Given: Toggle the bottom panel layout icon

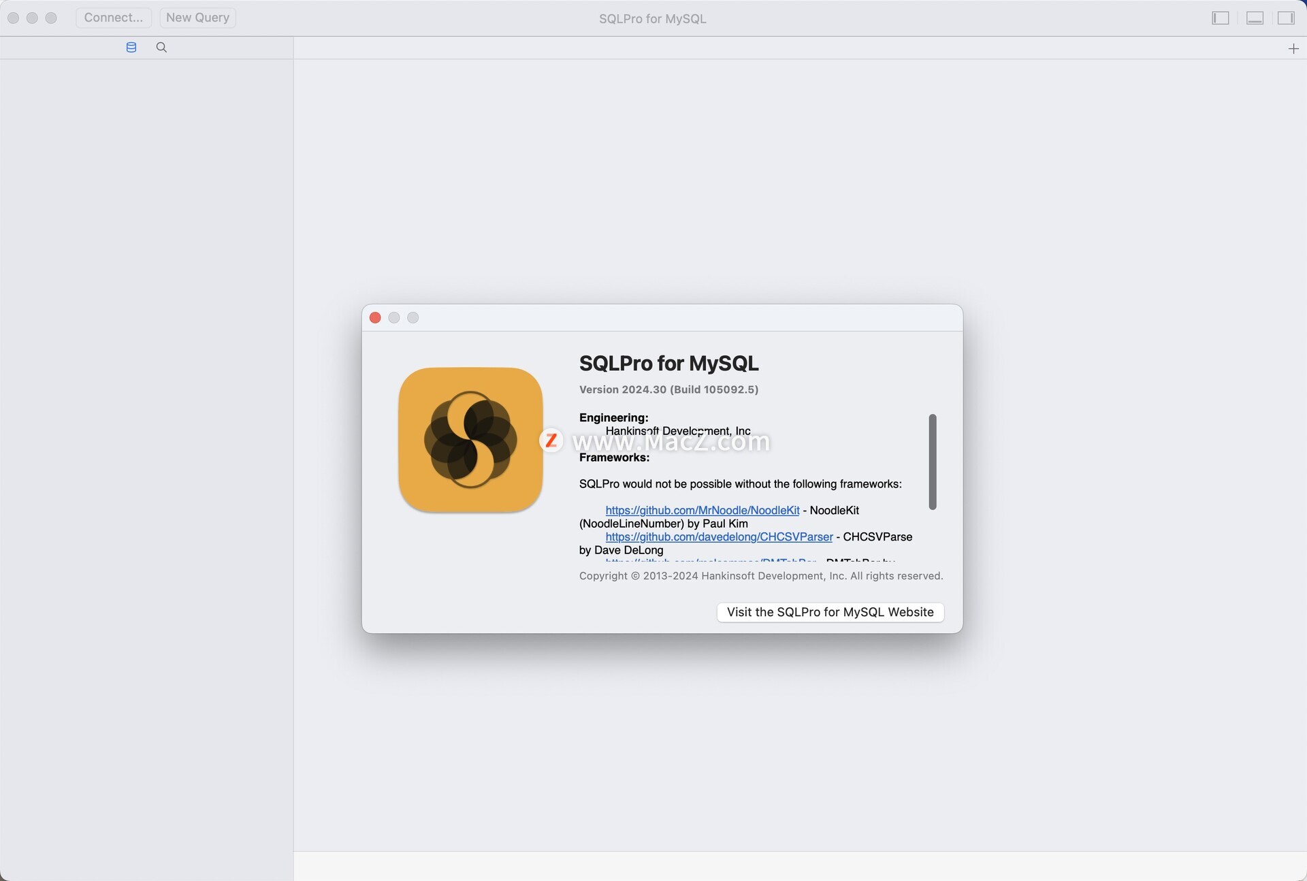Looking at the screenshot, I should pyautogui.click(x=1255, y=18).
